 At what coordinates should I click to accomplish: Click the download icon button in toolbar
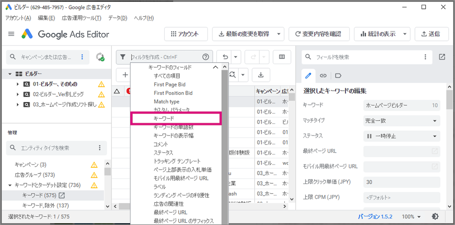click(261, 75)
